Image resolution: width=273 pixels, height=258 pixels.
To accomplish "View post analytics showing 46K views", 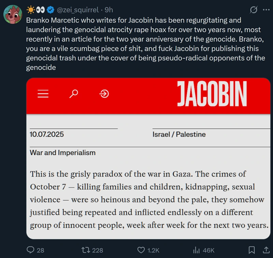I will [x=196, y=250].
